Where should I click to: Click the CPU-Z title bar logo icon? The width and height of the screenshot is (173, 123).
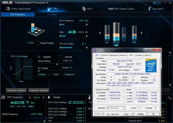94,50
